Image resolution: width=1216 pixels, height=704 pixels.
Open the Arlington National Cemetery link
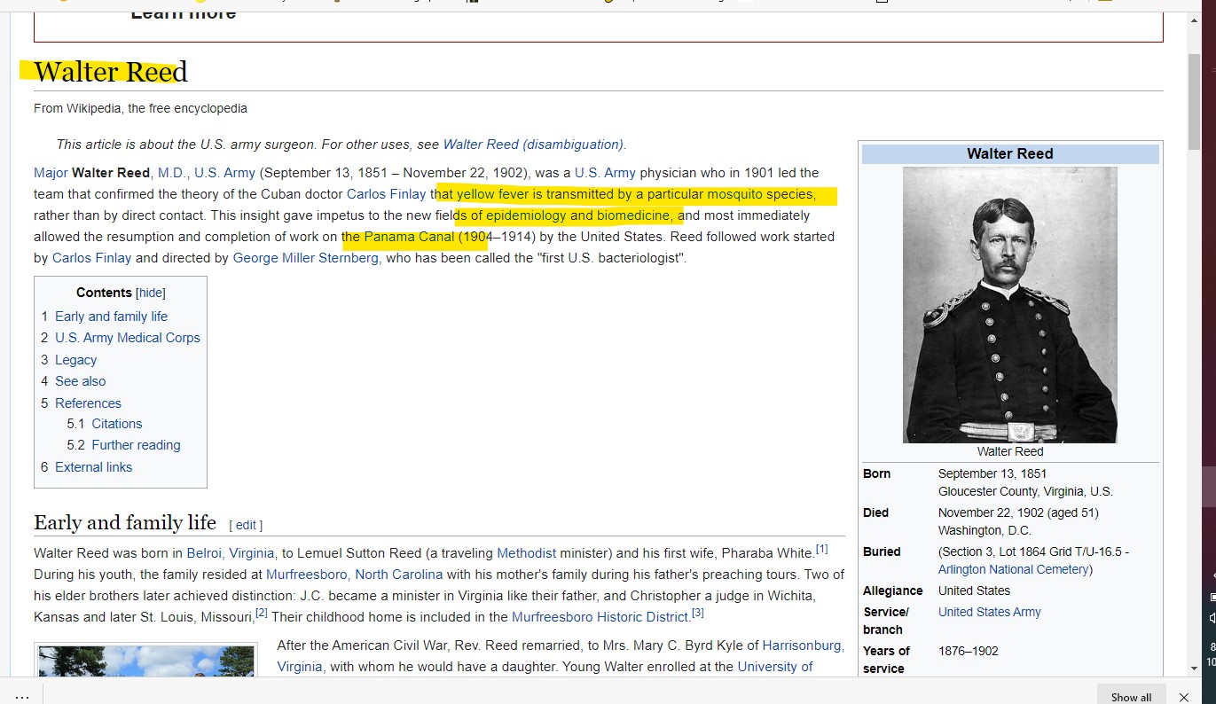(1013, 569)
